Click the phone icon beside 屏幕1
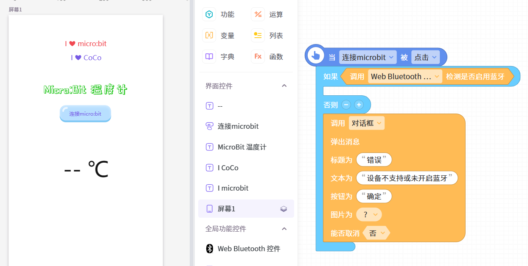The width and height of the screenshot is (528, 266). (x=209, y=209)
